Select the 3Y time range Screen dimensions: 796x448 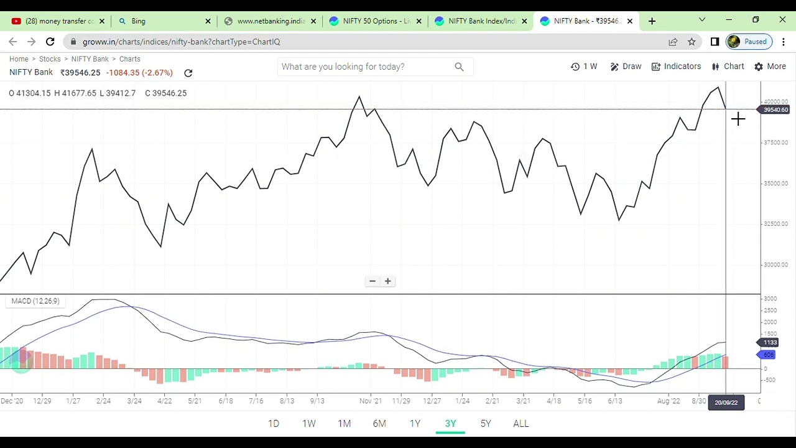(x=450, y=424)
